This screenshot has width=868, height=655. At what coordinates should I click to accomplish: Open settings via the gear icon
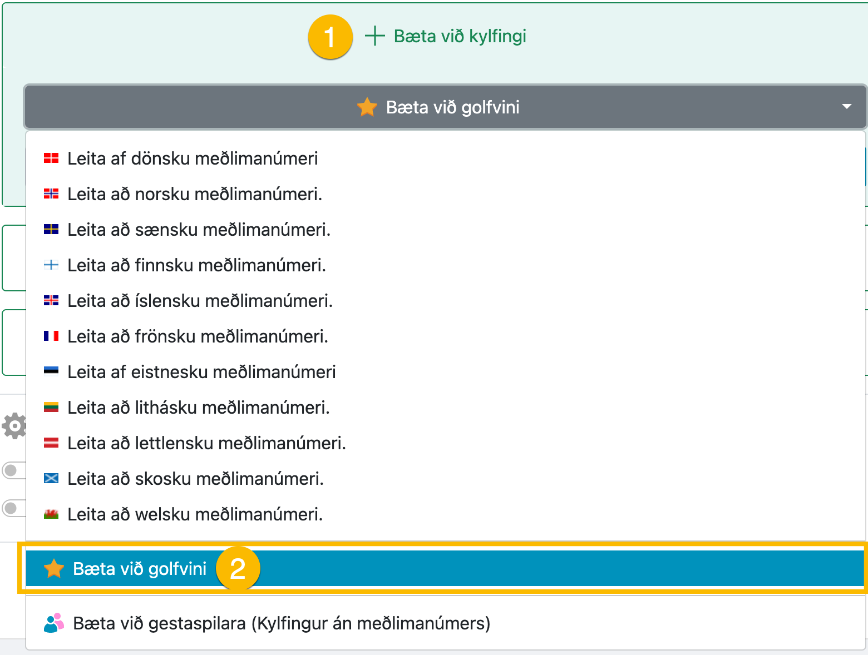[14, 426]
